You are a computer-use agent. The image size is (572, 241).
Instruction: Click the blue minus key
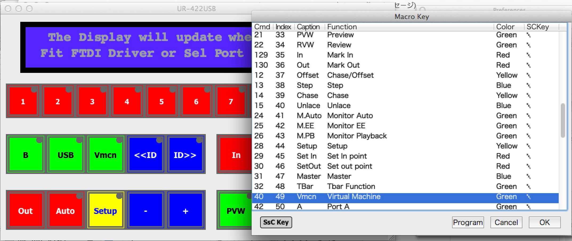coord(146,210)
